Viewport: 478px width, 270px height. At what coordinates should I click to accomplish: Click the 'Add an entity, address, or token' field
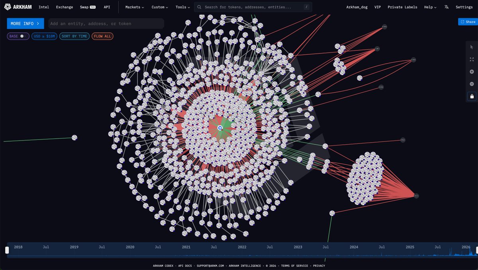(x=106, y=23)
